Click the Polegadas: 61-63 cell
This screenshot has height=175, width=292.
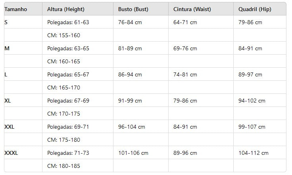[68, 22]
